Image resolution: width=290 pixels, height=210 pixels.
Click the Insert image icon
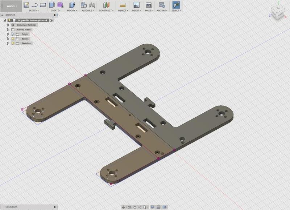point(137,5)
